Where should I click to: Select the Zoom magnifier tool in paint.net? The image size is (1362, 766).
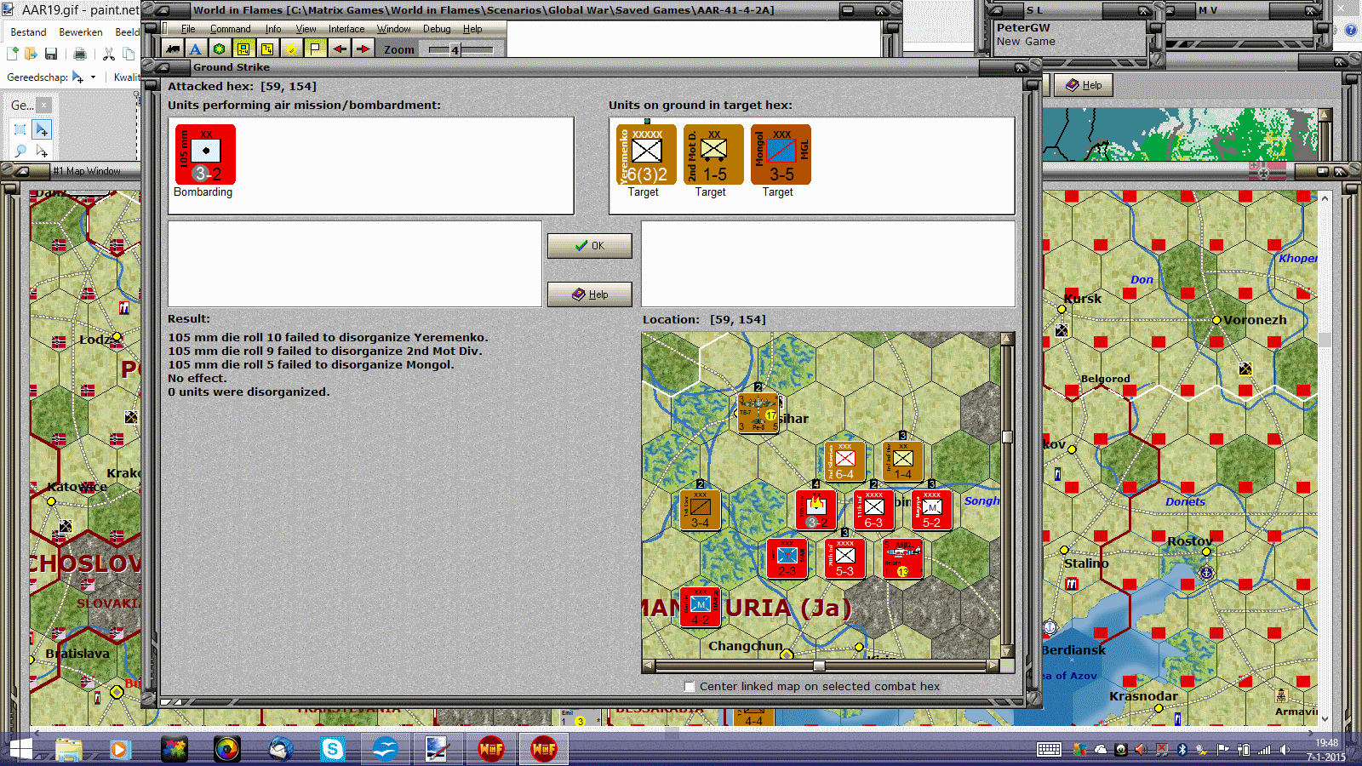pyautogui.click(x=20, y=151)
